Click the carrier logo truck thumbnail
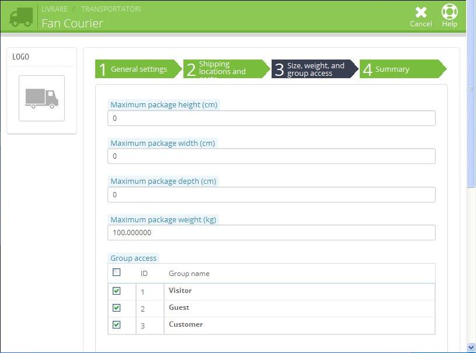This screenshot has width=476, height=353. [41, 98]
